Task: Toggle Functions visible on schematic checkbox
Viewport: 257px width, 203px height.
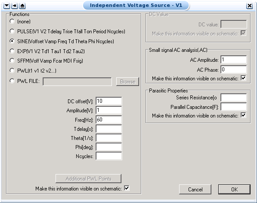Action: coord(127,188)
